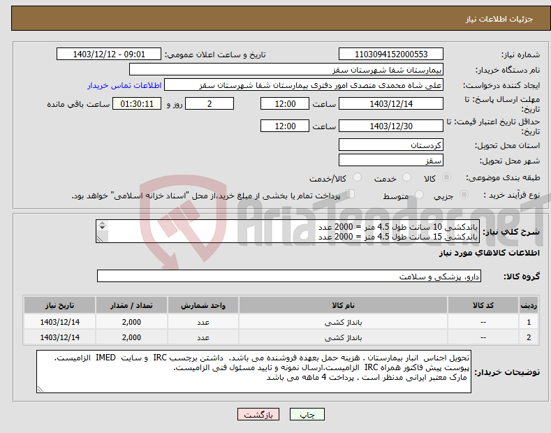This screenshot has height=433, width=551.
Task: Open اطلاعات تماس خریدار link
Action: pyautogui.click(x=124, y=85)
